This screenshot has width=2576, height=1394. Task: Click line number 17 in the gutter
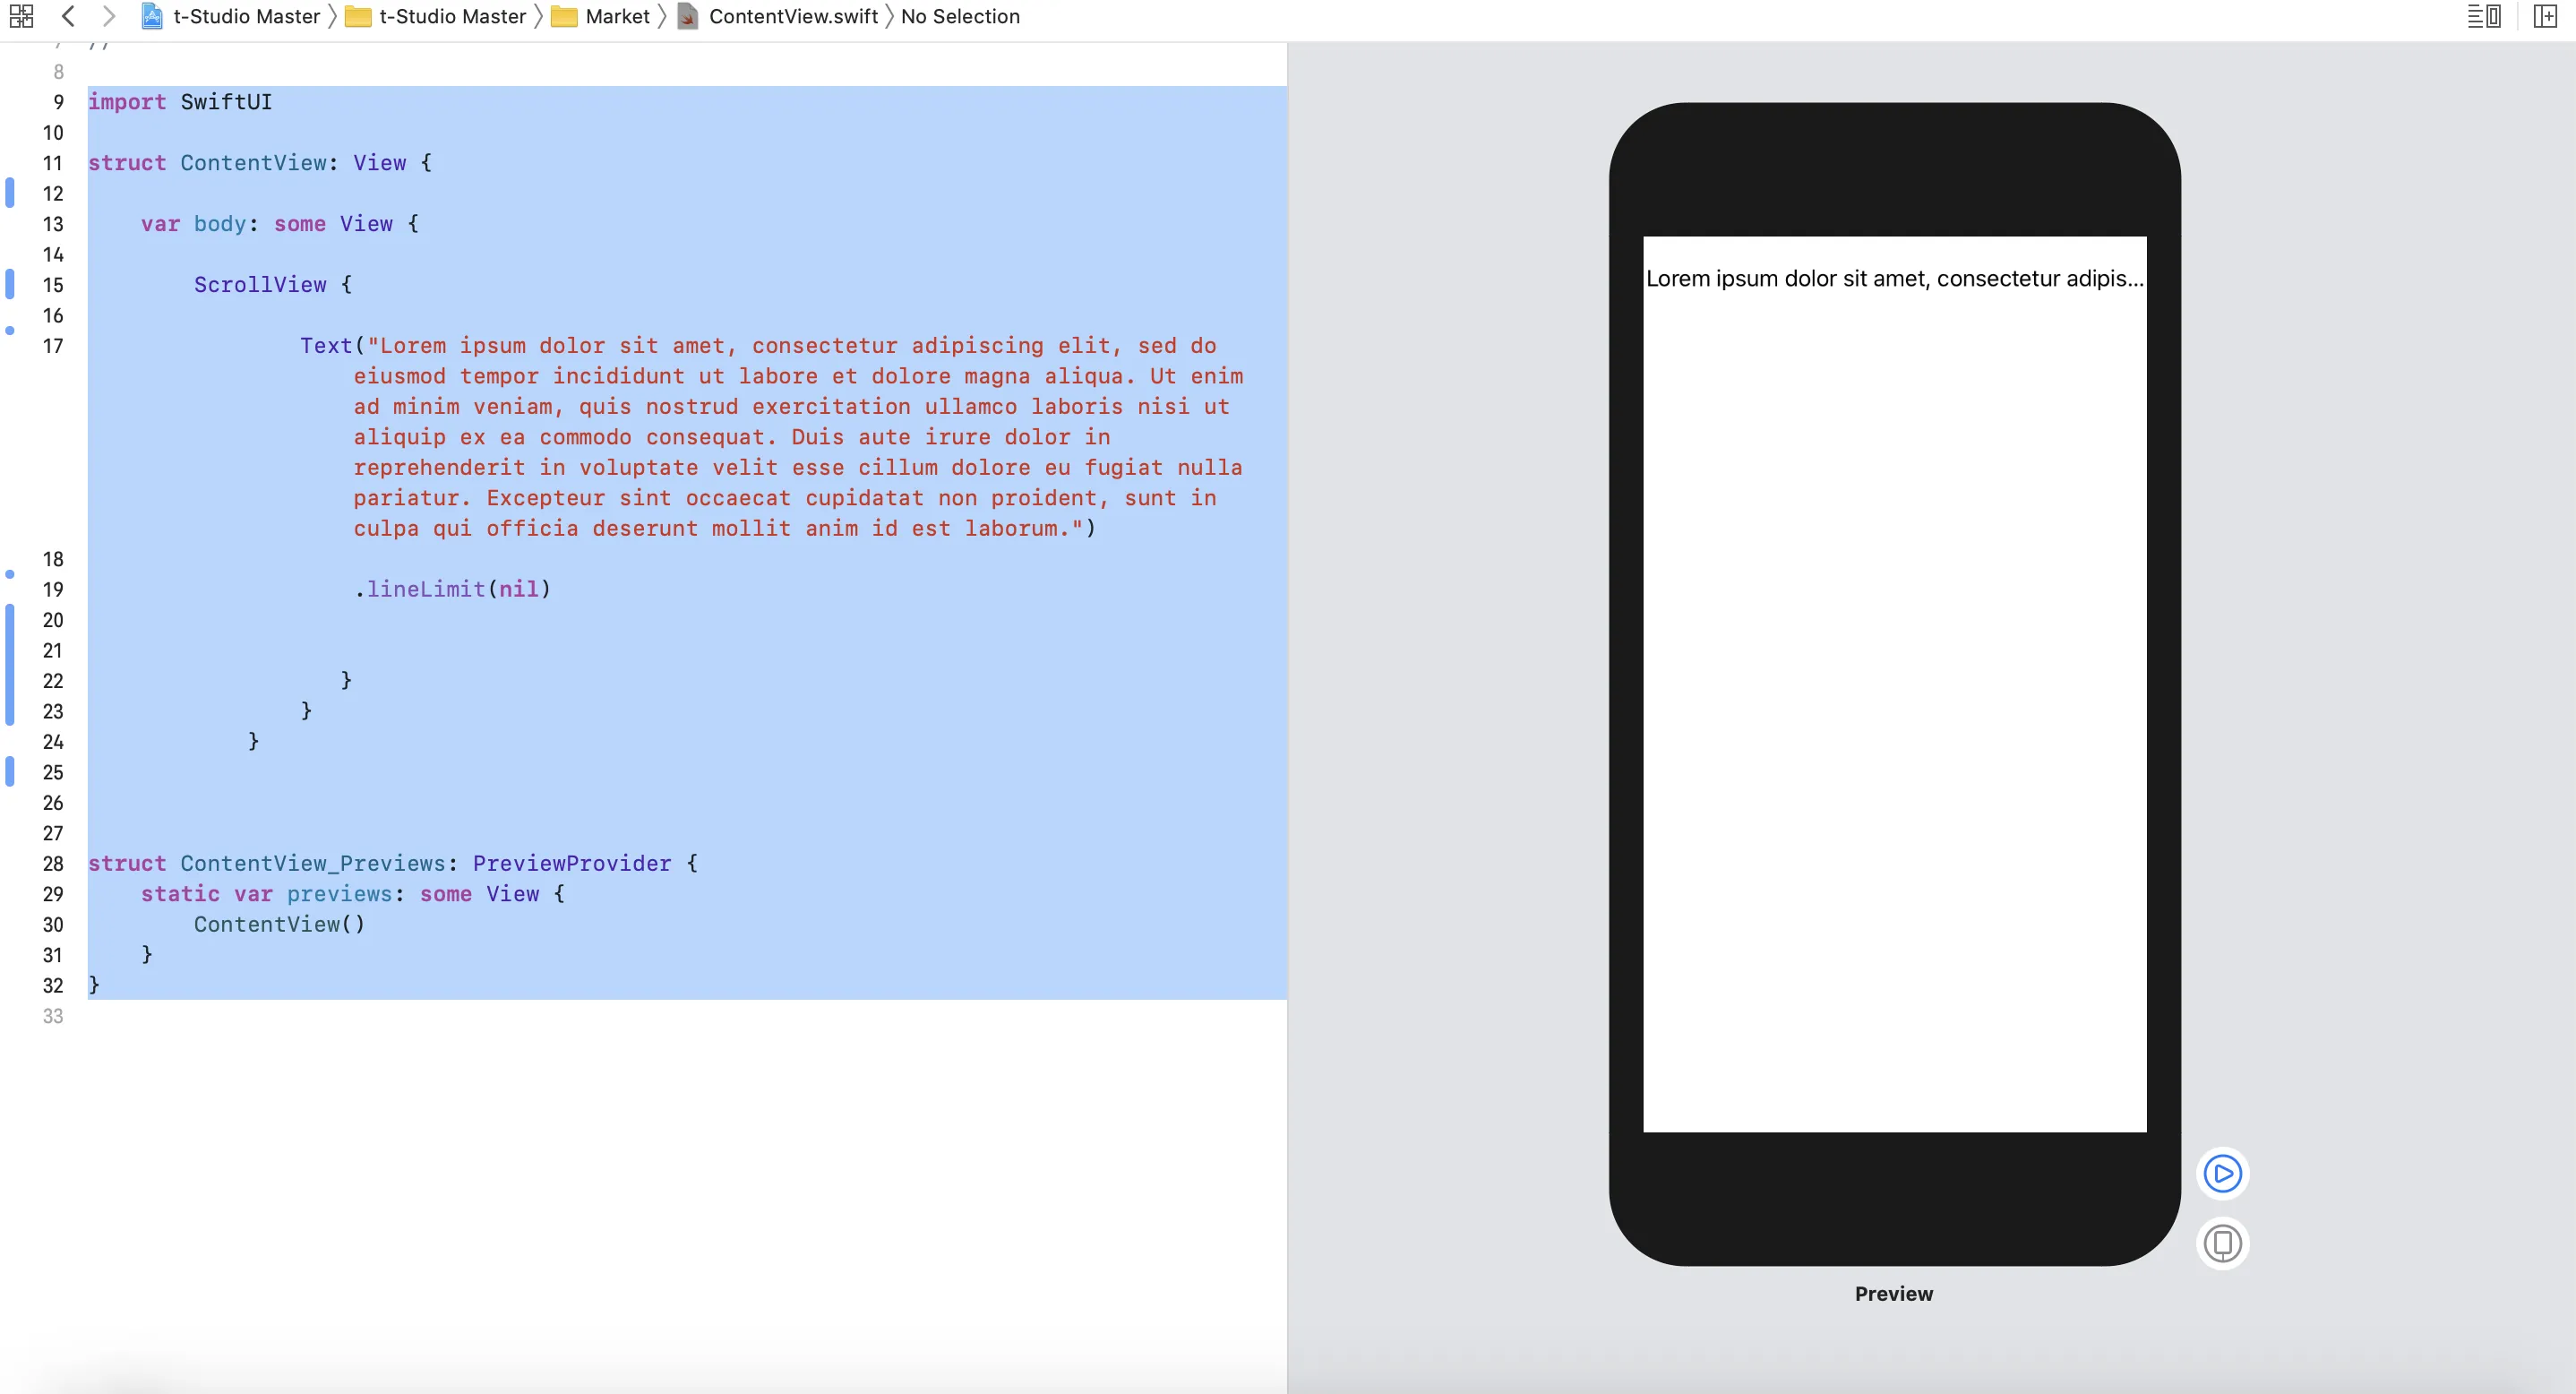[x=53, y=346]
